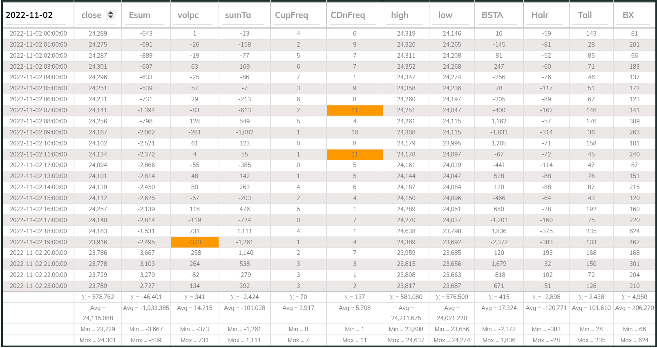Select the orange -373 volpc cell
This screenshot has height=348, width=657.
click(x=194, y=242)
